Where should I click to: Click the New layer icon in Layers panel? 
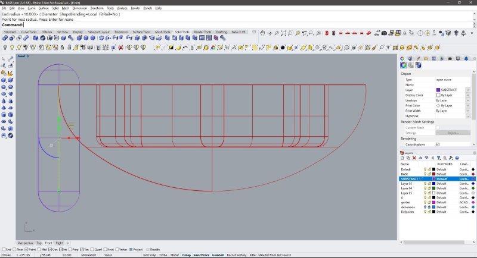402,158
